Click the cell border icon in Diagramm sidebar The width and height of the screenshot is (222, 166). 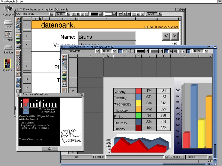tap(64, 90)
